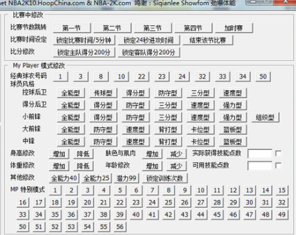Choose classic jersey number 24
Viewport: 296px width, 235px height.
coord(182,77)
